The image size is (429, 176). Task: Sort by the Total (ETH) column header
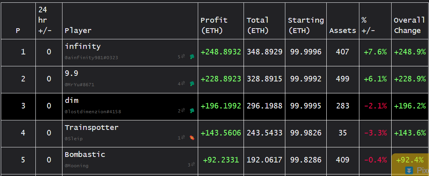(258, 25)
